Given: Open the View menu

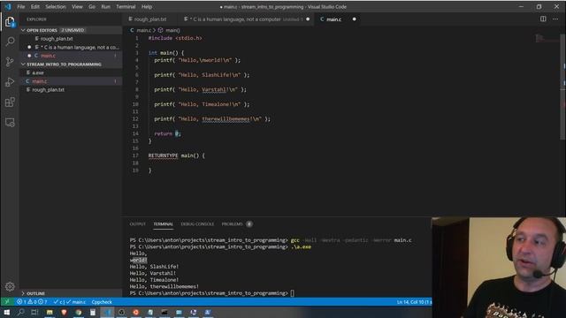Looking at the screenshot, I should (77, 6).
